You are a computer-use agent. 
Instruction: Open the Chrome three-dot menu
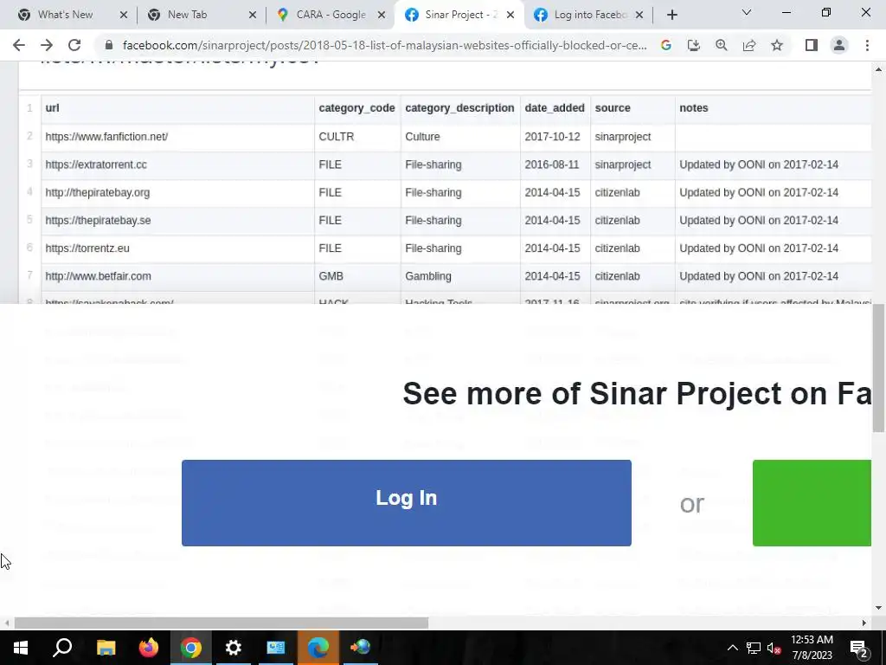pos(867,45)
